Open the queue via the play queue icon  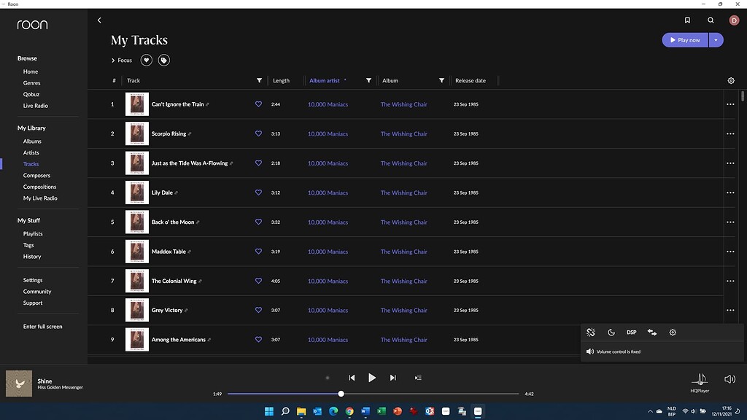click(418, 378)
